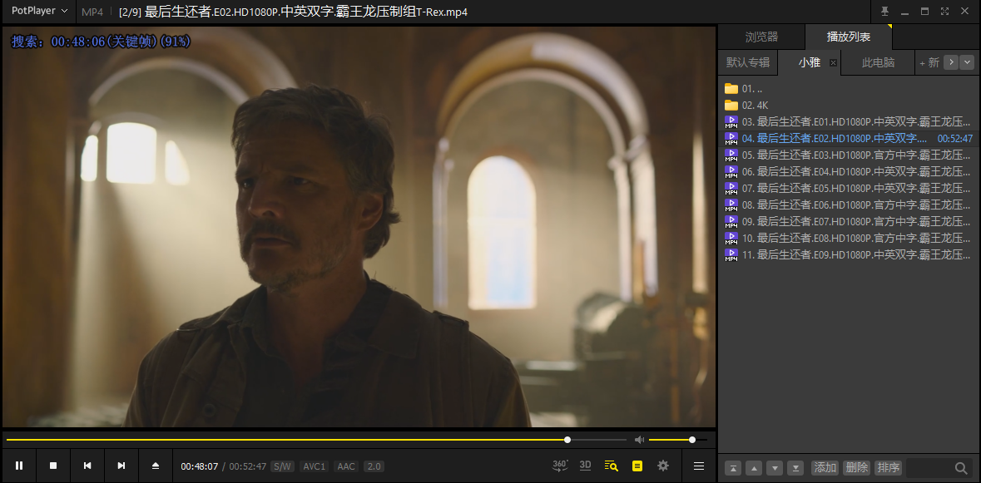Move selected playlist item up

(x=754, y=468)
